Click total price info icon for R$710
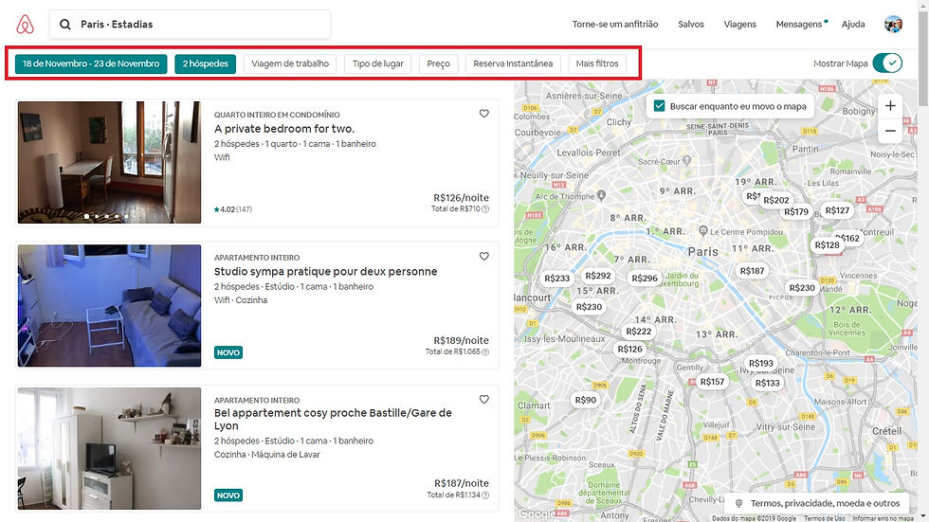This screenshot has width=929, height=522. click(485, 209)
